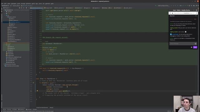Switch to the hyper.rs editor tab

click(87, 8)
